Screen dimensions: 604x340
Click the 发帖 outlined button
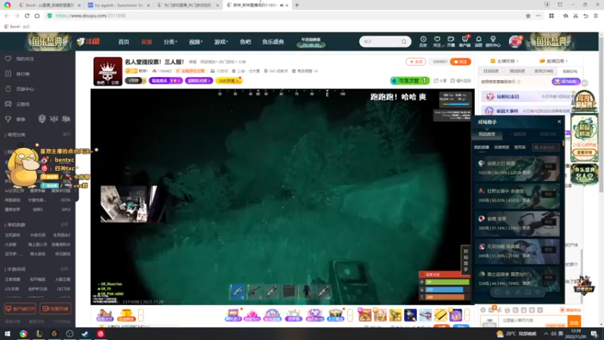pos(416,62)
